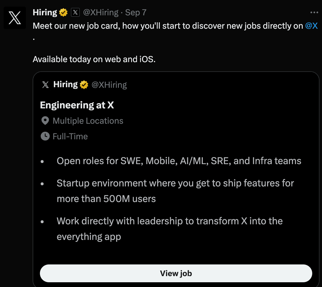Open the @XHiring handle in the tweet header

[x=100, y=12]
